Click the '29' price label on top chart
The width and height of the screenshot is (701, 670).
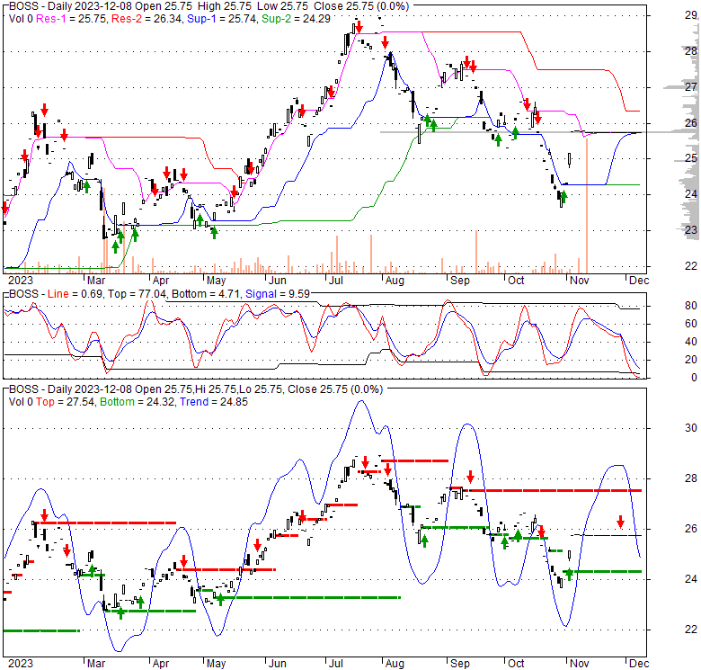[x=691, y=15]
